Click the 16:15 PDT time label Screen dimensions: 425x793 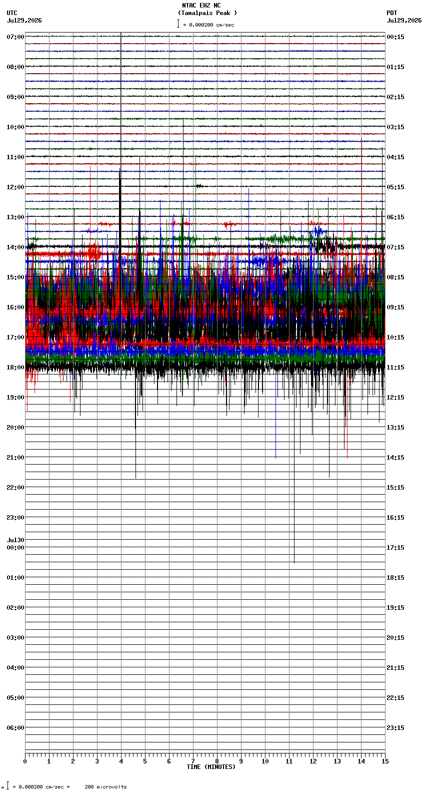tap(395, 518)
